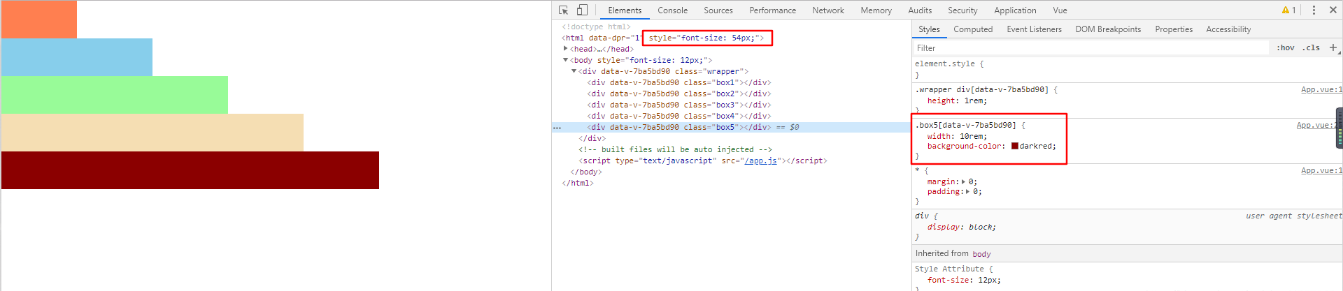
Task: Switch to the Elements tab
Action: [x=625, y=10]
